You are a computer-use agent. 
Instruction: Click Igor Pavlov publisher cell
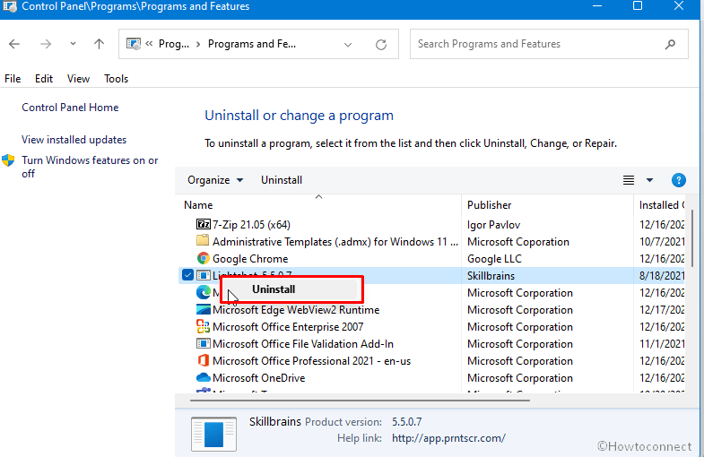click(493, 225)
